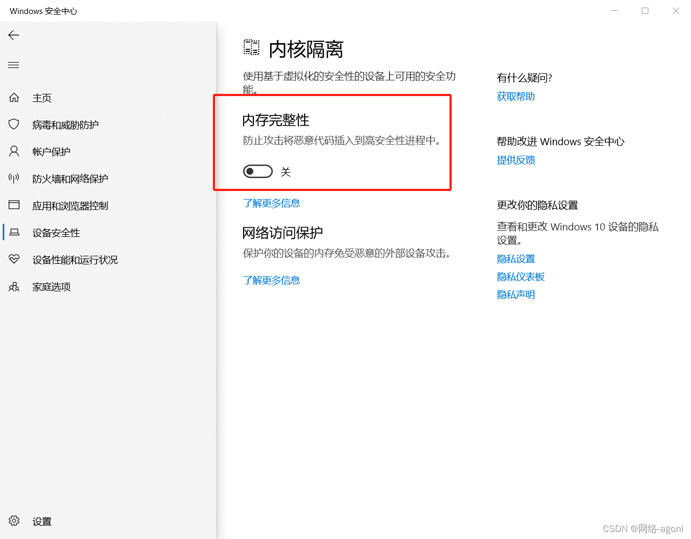This screenshot has height=539, width=691.
Task: Go back with the left arrow icon
Action: [14, 35]
